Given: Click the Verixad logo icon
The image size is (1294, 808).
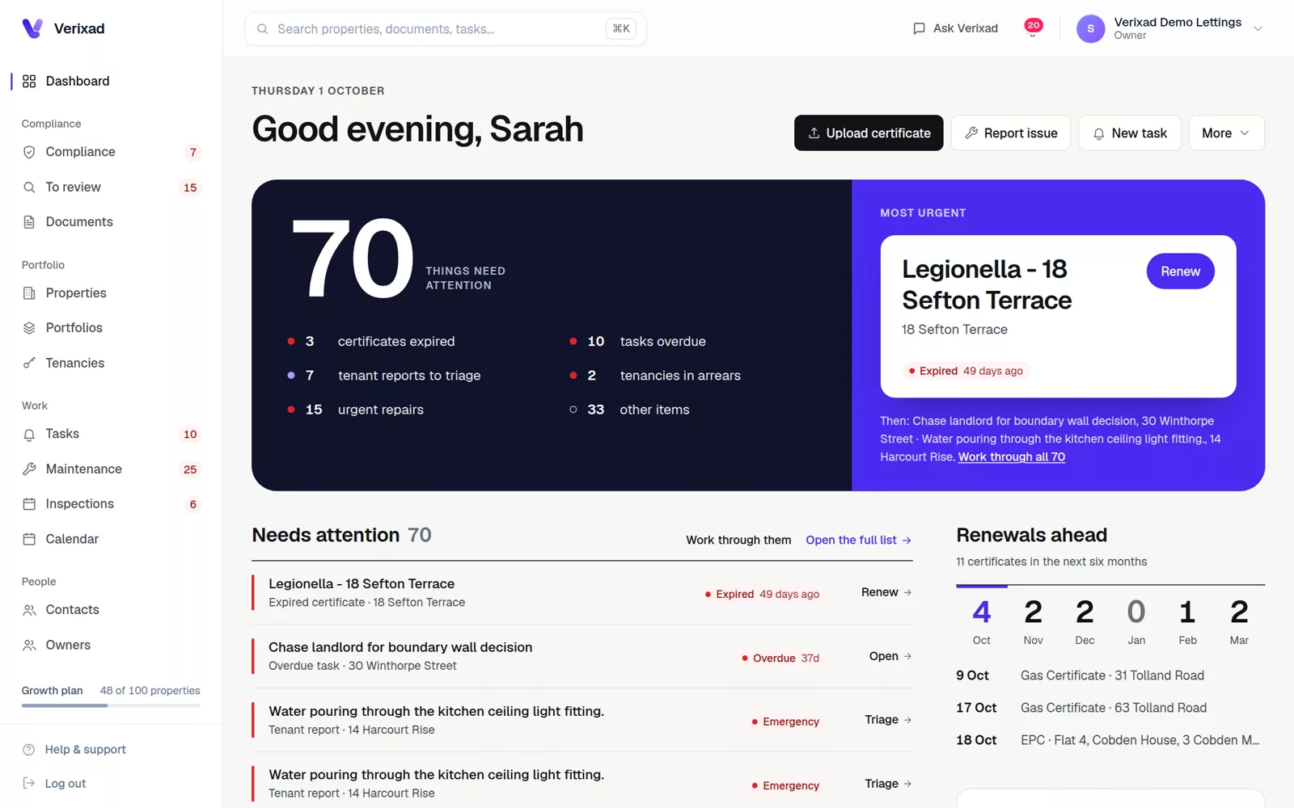Looking at the screenshot, I should coord(32,28).
